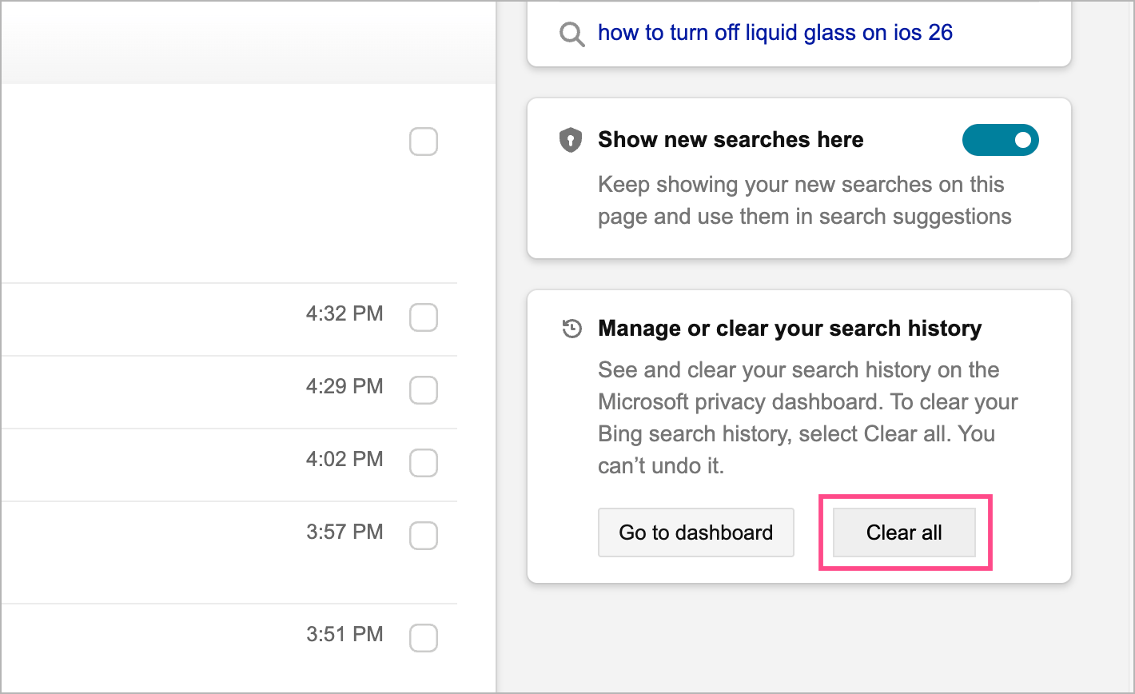Viewport: 1135px width, 694px height.
Task: Click the 4:29 PM timestamp
Action: tap(344, 387)
